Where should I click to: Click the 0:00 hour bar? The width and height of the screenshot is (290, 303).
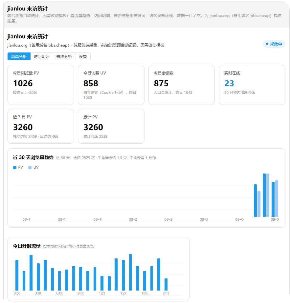tap(17, 275)
